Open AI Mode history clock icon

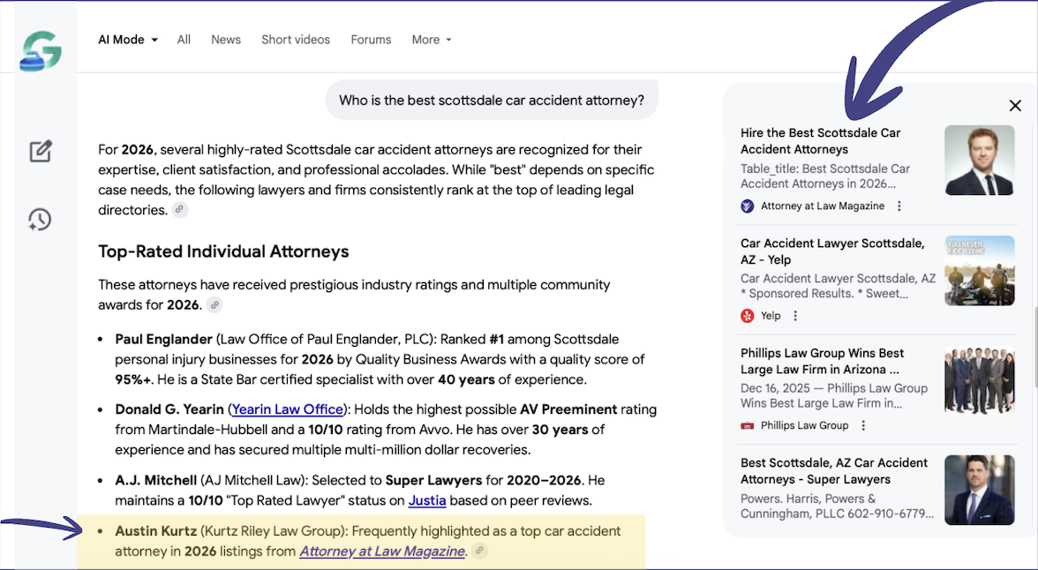(x=40, y=220)
